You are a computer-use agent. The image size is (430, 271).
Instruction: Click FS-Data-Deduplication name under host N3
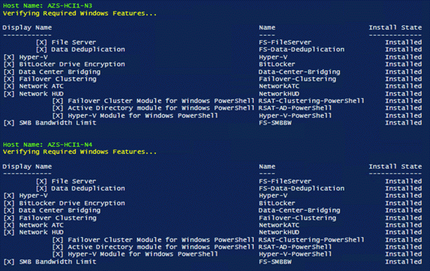301,49
